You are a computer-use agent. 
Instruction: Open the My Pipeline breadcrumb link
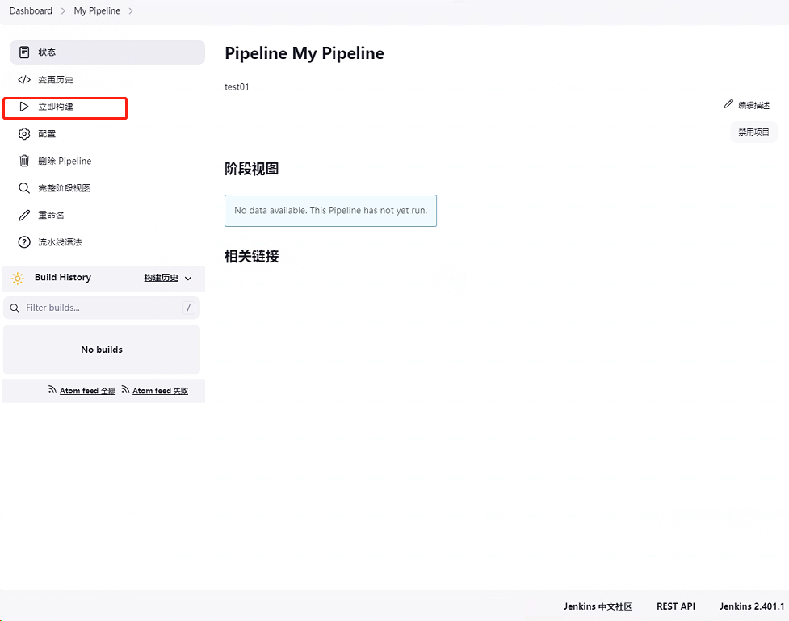coord(97,11)
